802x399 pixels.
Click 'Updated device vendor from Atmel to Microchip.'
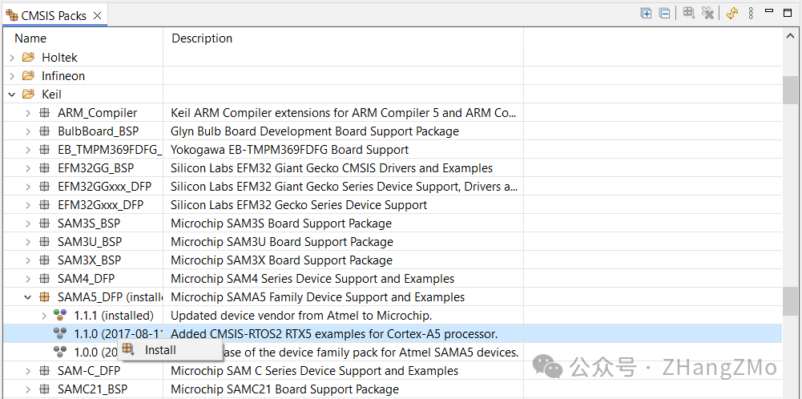(301, 316)
